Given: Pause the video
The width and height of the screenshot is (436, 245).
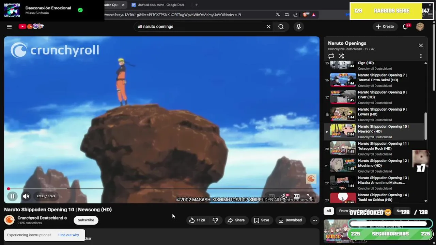Looking at the screenshot, I should (12, 196).
